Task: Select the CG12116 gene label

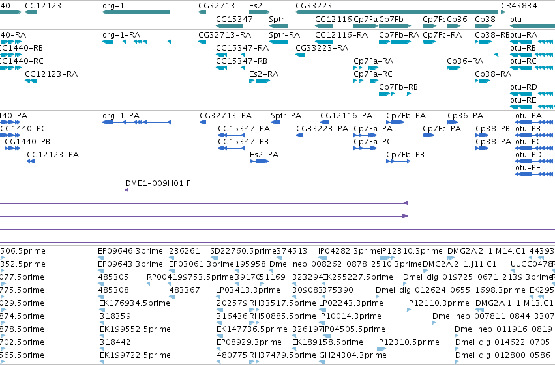Action: [x=333, y=19]
